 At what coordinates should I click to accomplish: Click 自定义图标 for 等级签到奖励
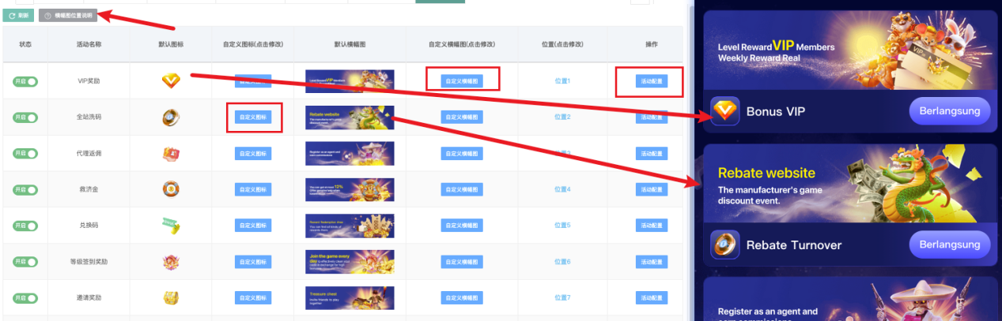pyautogui.click(x=253, y=262)
